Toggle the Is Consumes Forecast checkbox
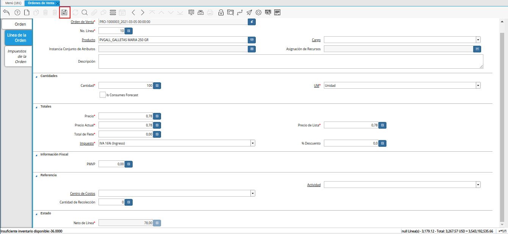The height and width of the screenshot is (234, 508). pos(102,95)
